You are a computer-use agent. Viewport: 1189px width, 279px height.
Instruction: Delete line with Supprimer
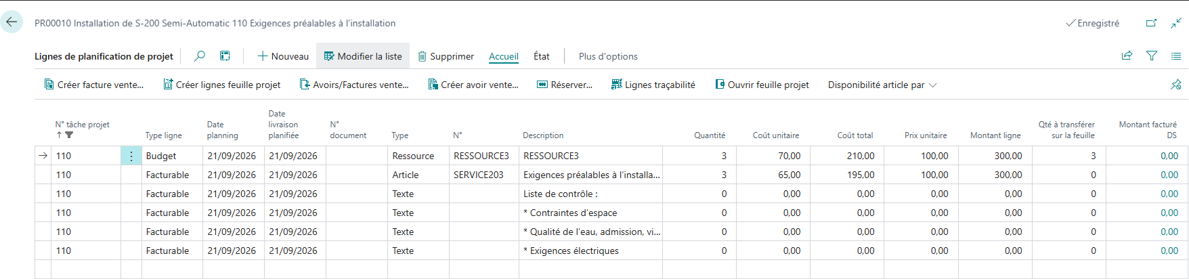coord(446,56)
